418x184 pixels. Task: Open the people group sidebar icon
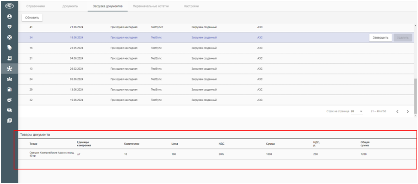[x=9, y=79]
